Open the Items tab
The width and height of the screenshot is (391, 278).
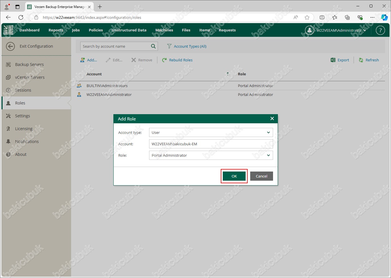tap(204, 30)
